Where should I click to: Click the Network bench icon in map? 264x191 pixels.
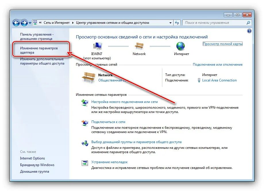(x=139, y=46)
